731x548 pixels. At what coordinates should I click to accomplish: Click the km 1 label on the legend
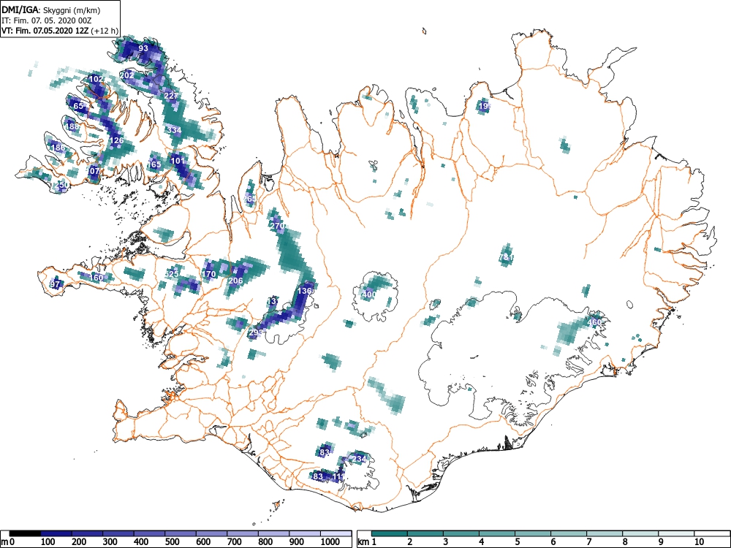[x=368, y=542]
